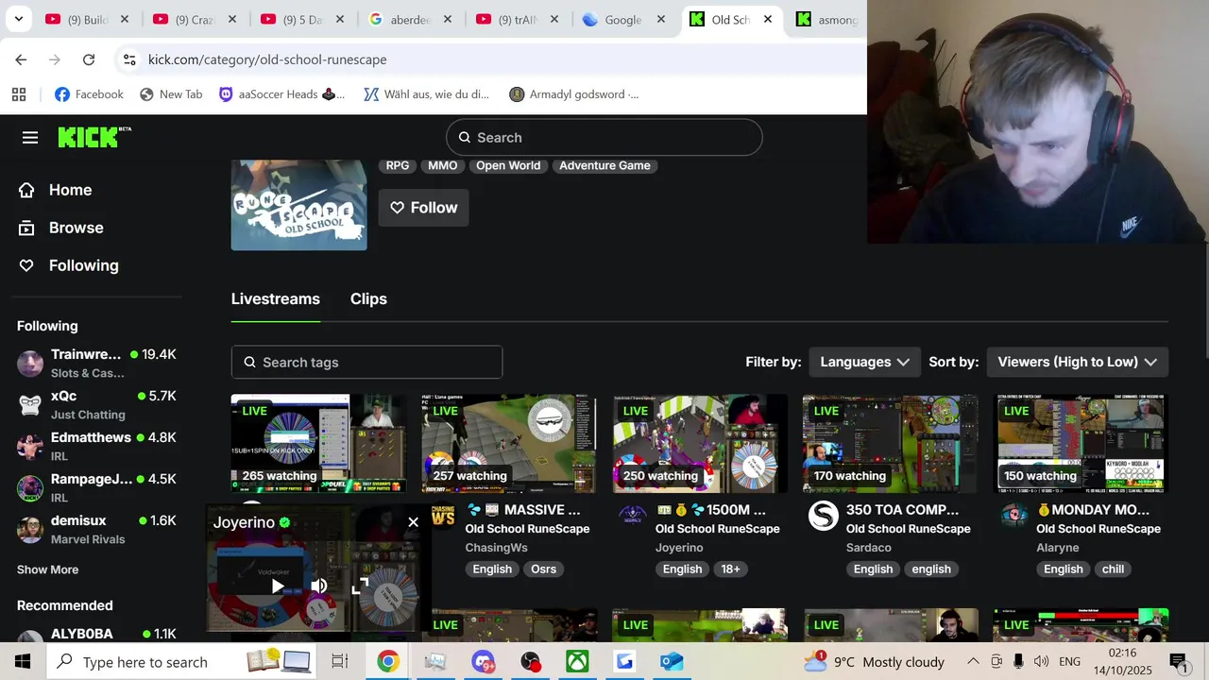Close the Old School tab
The height and width of the screenshot is (680, 1209).
[768, 19]
